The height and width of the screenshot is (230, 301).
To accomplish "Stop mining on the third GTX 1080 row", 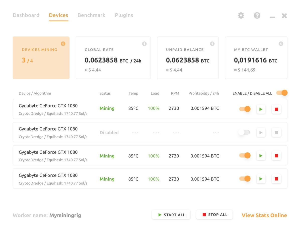I will (x=276, y=155).
